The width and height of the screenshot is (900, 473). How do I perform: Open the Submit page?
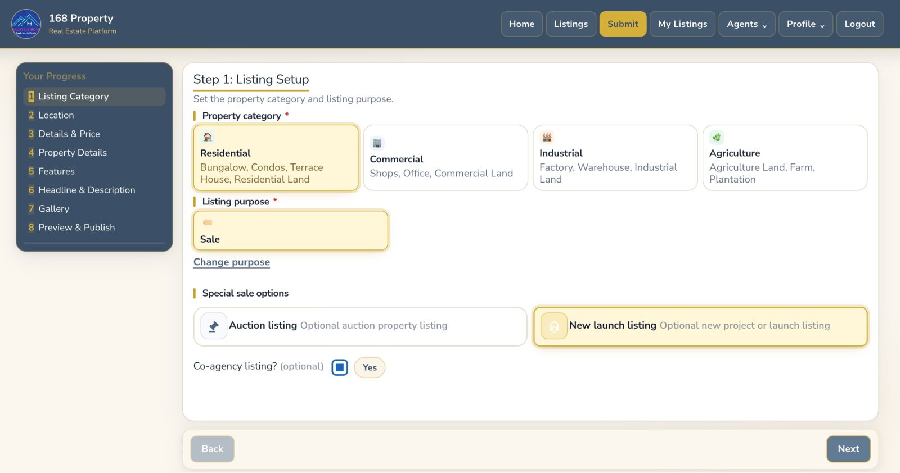click(x=623, y=24)
